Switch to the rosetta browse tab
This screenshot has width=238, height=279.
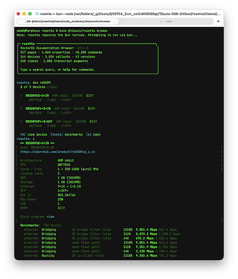68,21
